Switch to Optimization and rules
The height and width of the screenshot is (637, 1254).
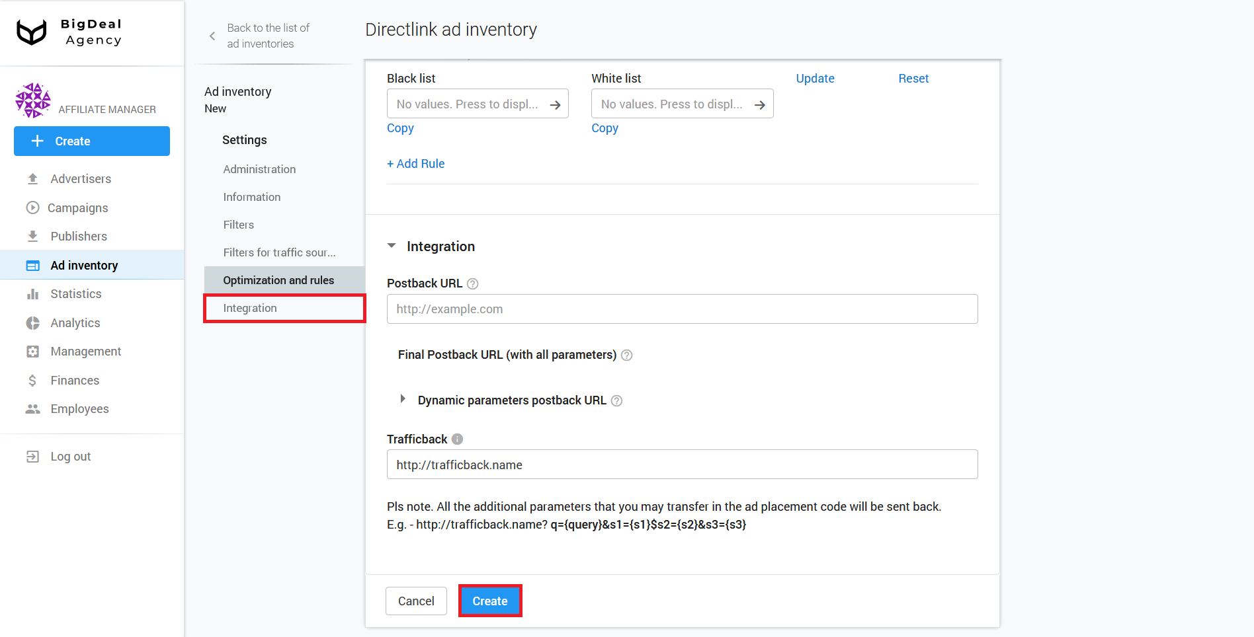[278, 280]
